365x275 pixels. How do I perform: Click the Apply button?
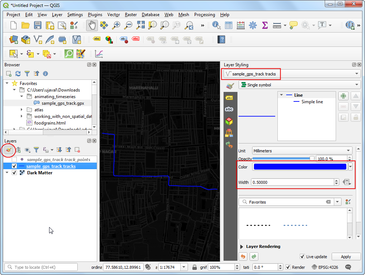point(346,257)
